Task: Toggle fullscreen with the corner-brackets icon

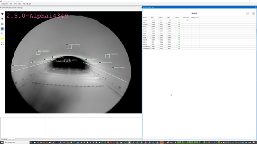Action: click(2, 43)
